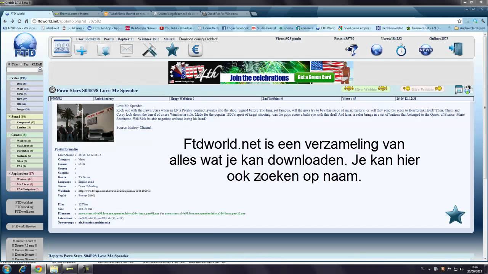Screen dimensions: 488x274
Task: Switch to the TweakNews Usenet tab
Action: click(127, 14)
